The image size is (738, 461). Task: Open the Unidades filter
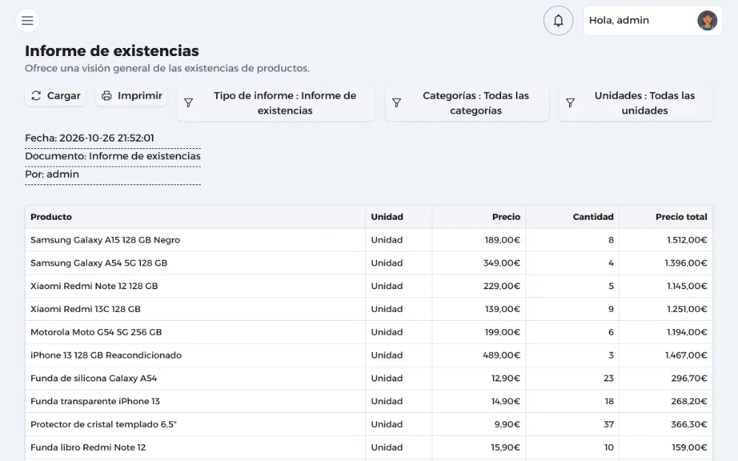click(x=636, y=103)
